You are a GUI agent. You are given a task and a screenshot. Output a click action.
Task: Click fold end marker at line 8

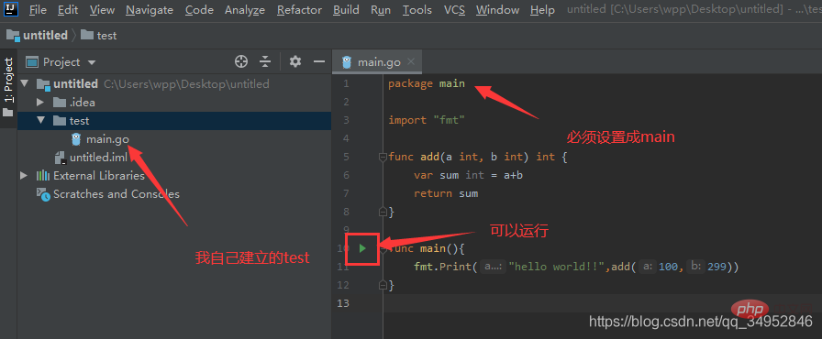(x=383, y=212)
